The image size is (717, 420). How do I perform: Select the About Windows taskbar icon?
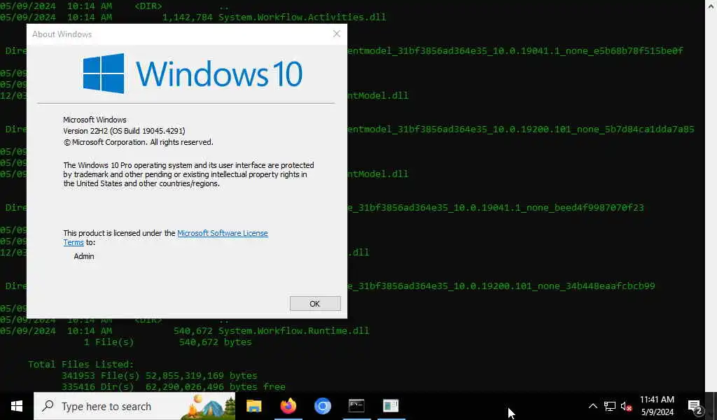[391, 406]
